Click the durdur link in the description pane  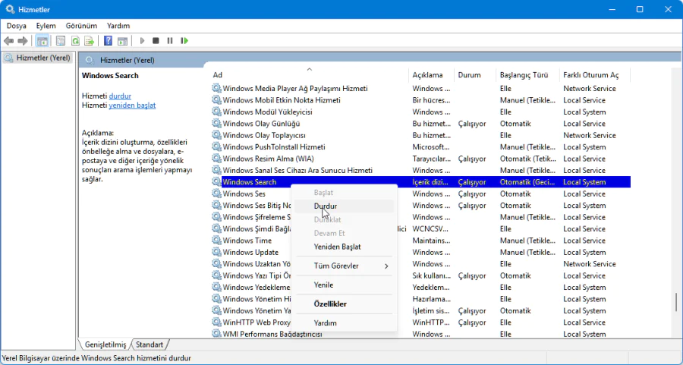[x=120, y=96]
